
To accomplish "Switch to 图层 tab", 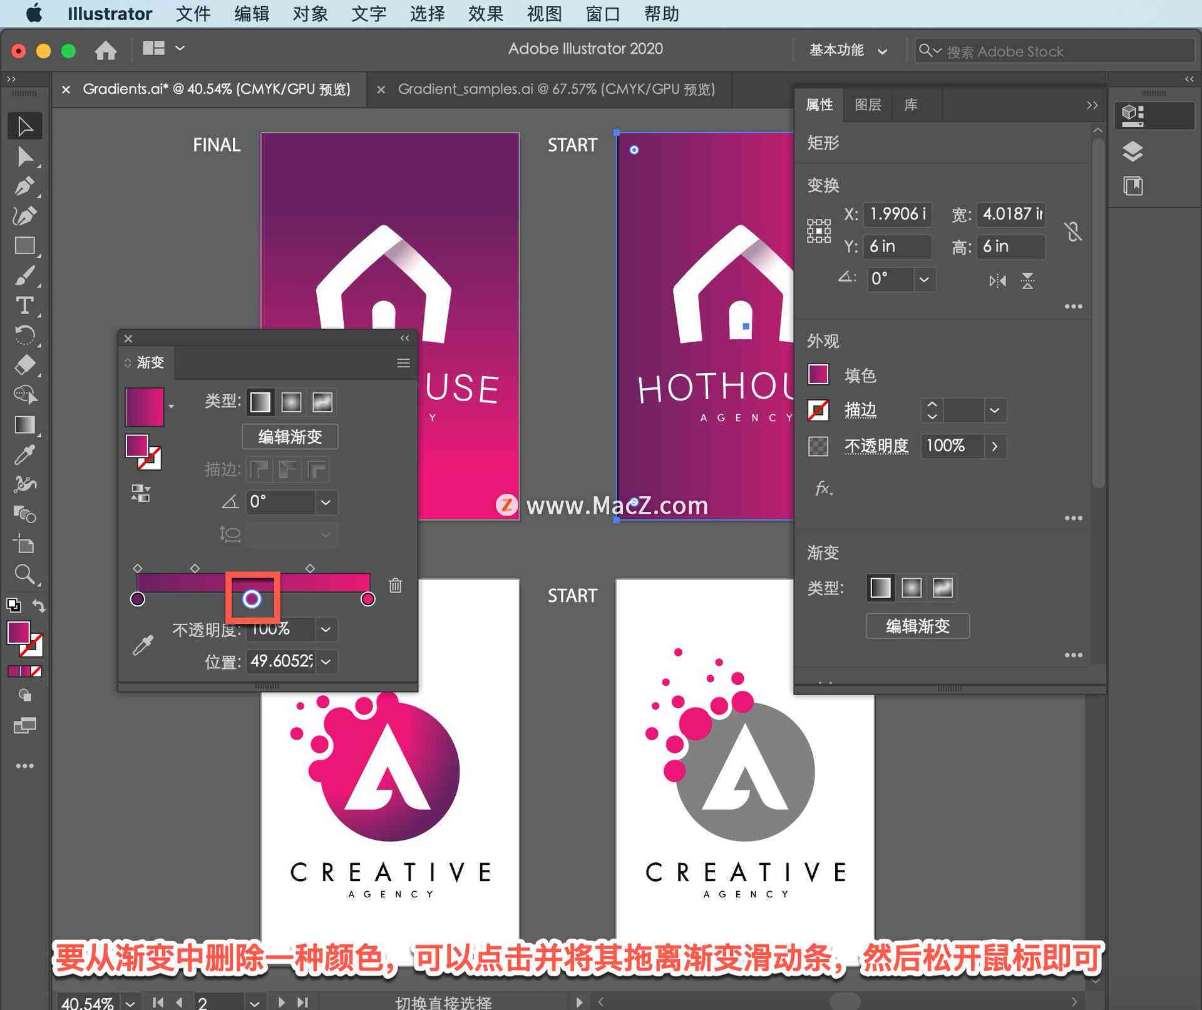I will point(868,105).
